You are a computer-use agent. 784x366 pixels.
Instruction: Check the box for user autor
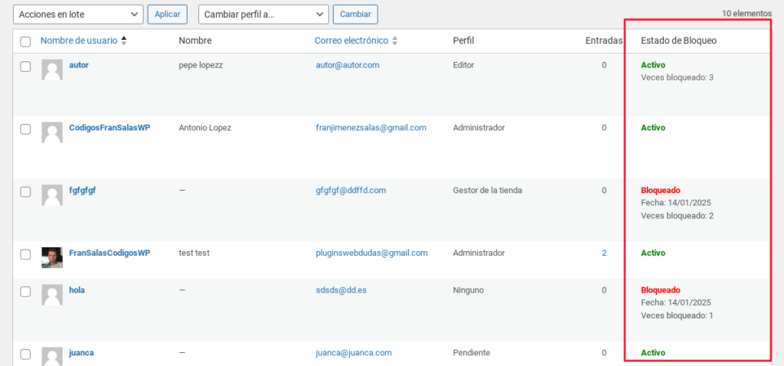click(x=25, y=67)
